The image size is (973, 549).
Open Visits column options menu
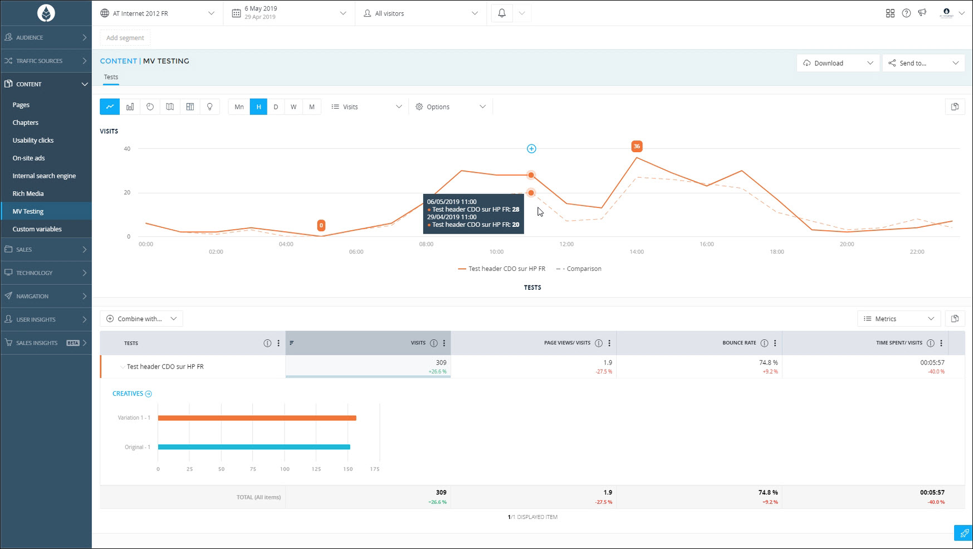(444, 343)
